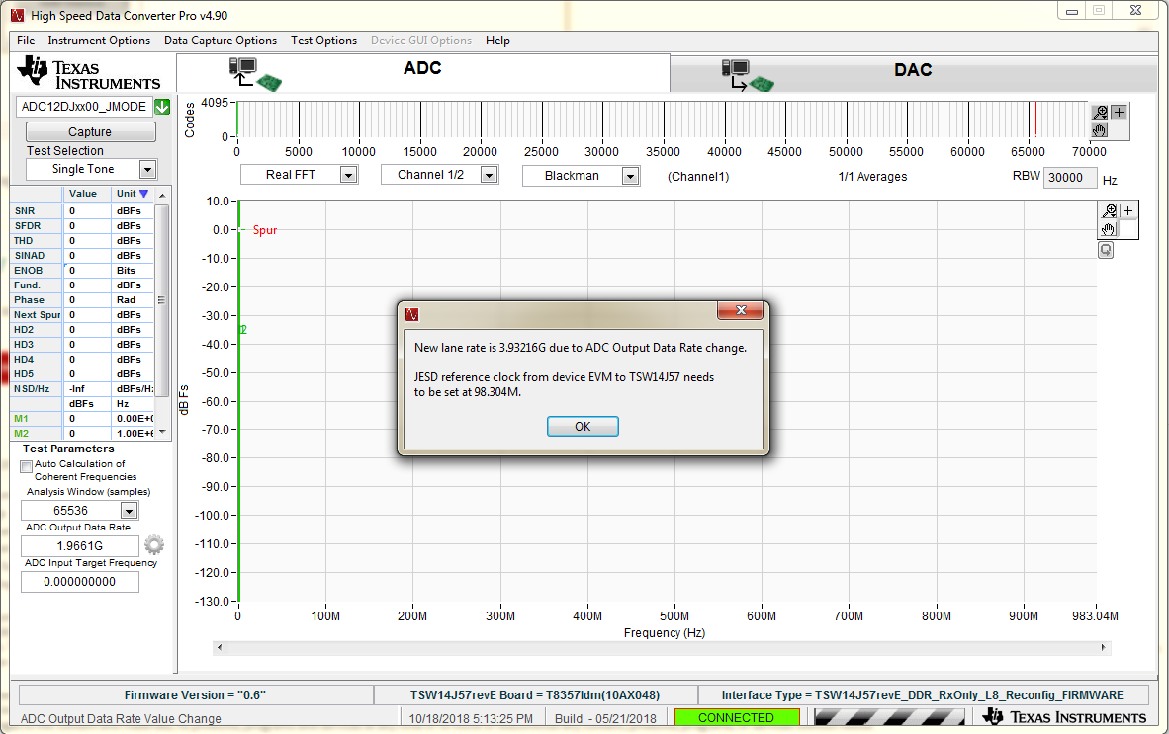The image size is (1169, 734).
Task: Select pan hand tool in FFT plot palette
Action: point(1109,229)
